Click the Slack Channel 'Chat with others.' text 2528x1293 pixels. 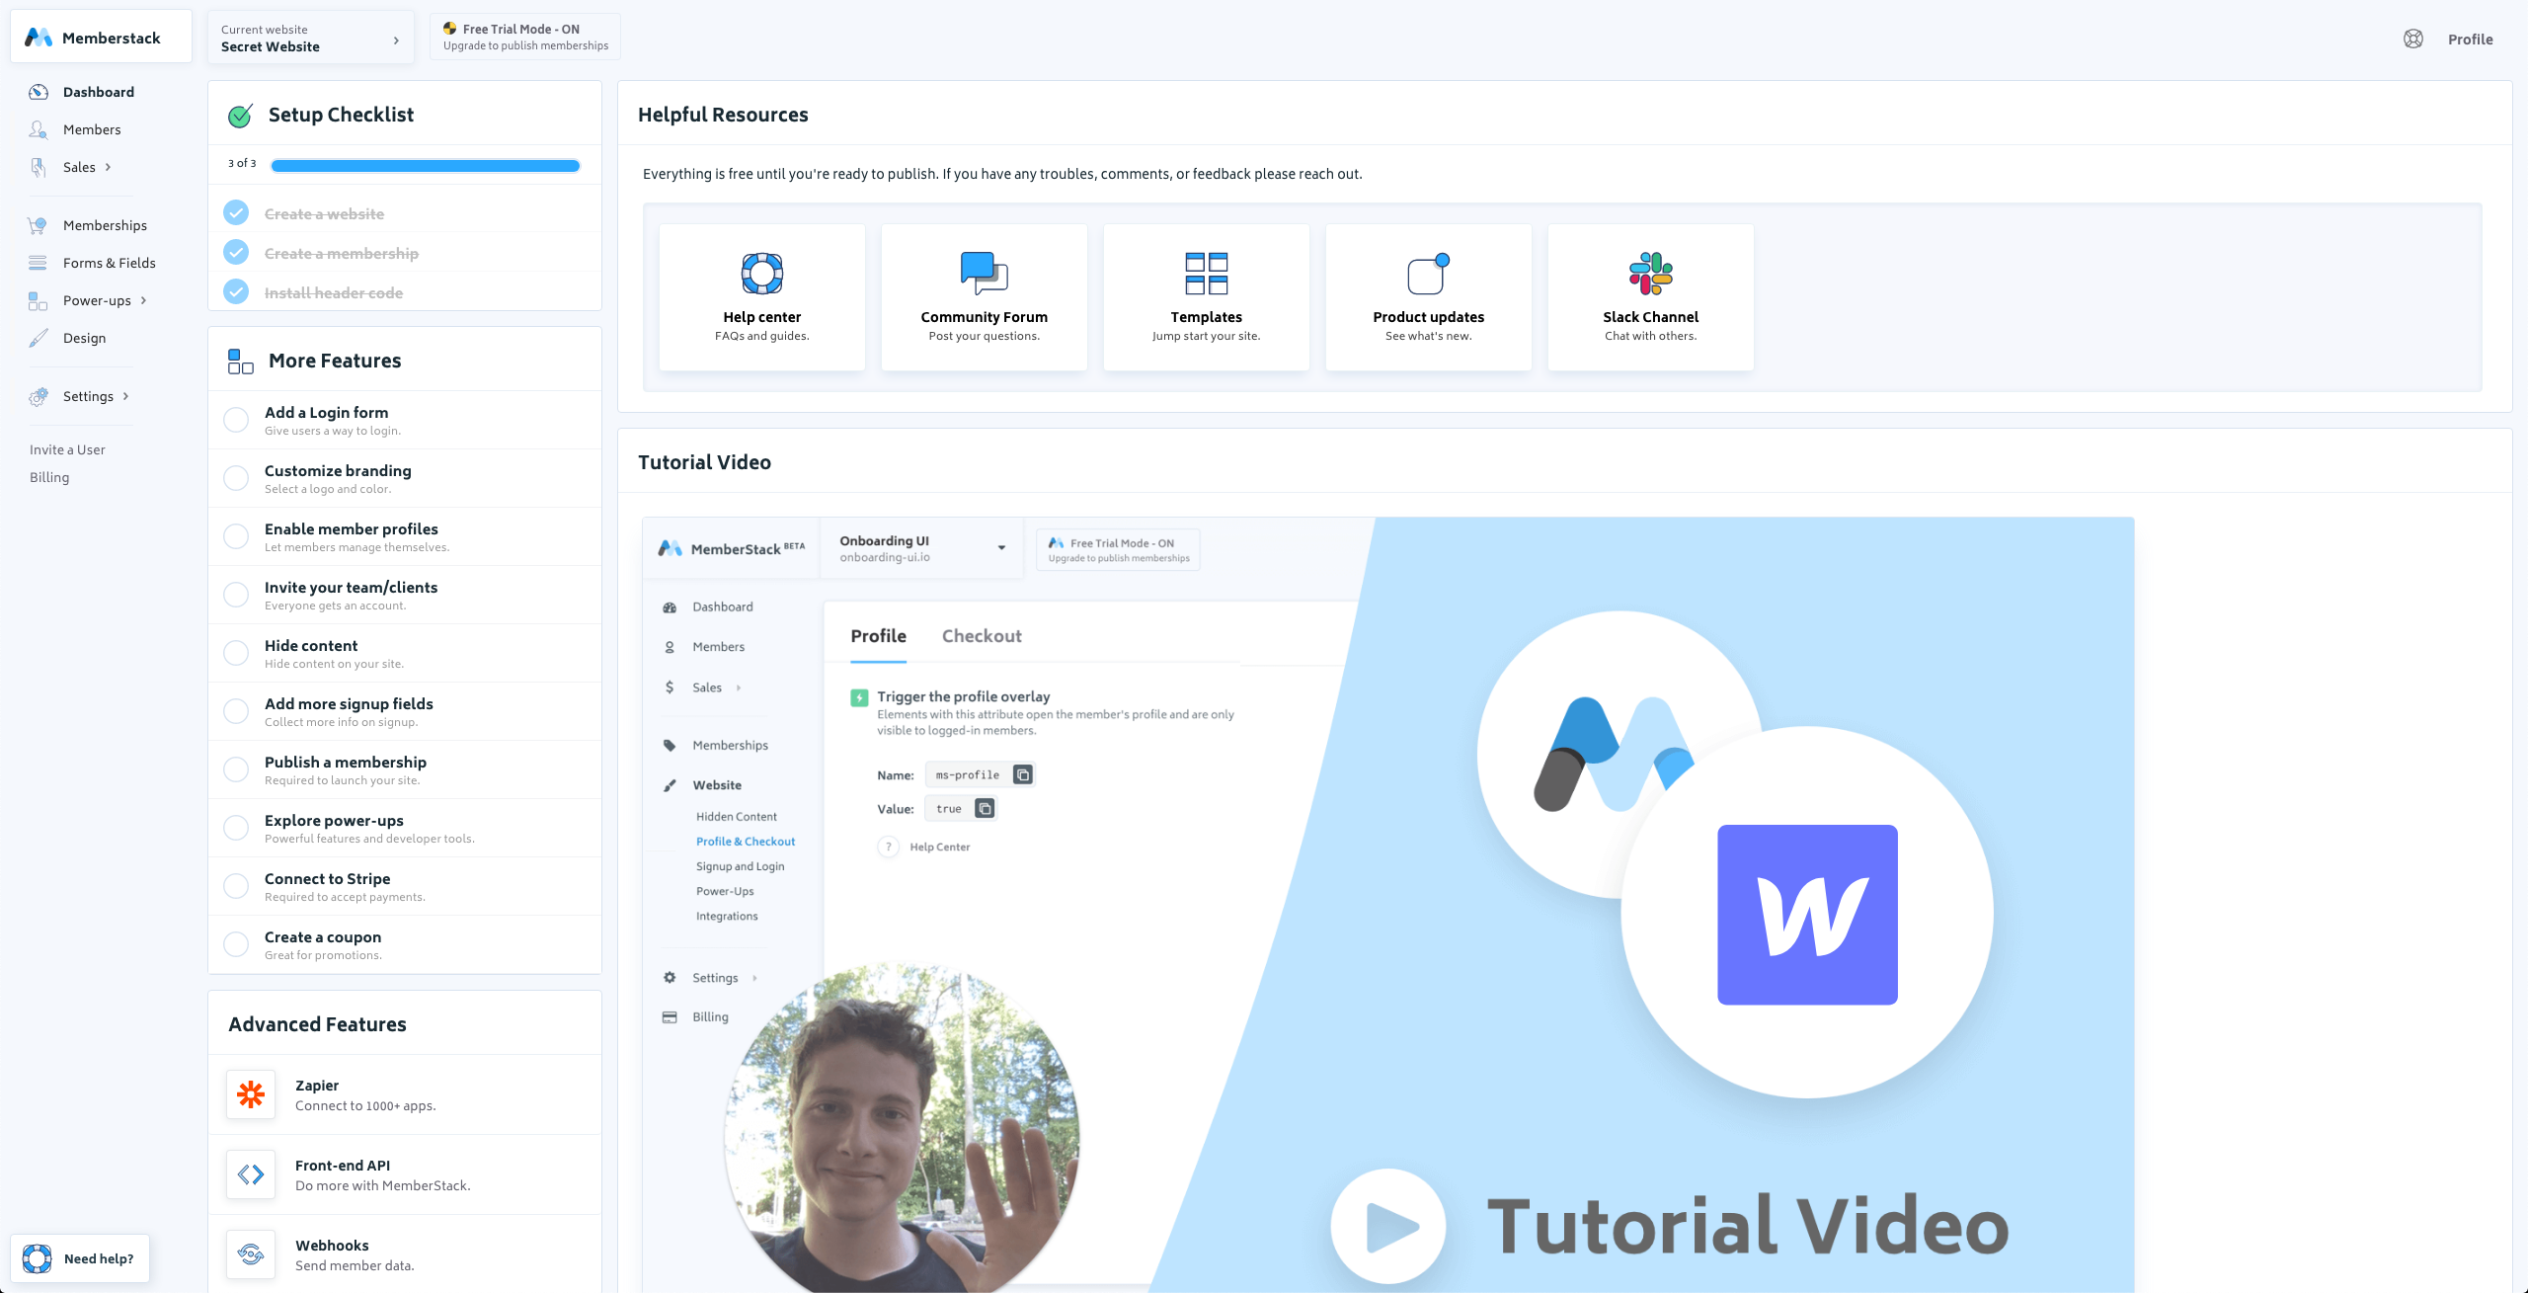1651,336
